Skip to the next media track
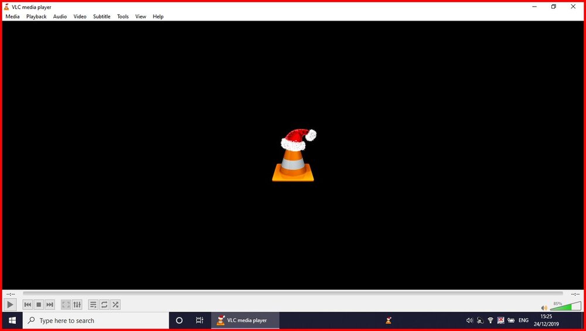Image resolution: width=586 pixels, height=331 pixels. coord(50,305)
